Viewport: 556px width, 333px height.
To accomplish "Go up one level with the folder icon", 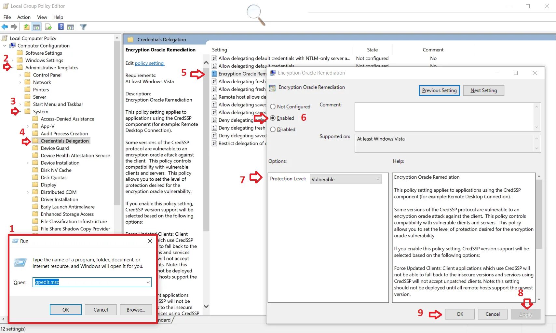I will [x=26, y=27].
